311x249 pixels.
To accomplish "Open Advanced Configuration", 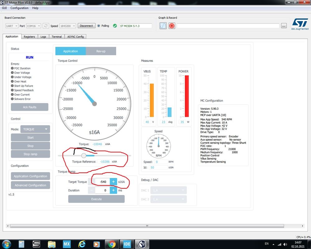I will [x=30, y=185].
